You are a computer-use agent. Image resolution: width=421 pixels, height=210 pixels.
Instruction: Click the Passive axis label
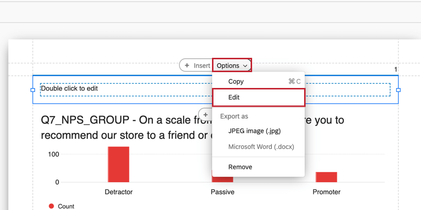222,192
